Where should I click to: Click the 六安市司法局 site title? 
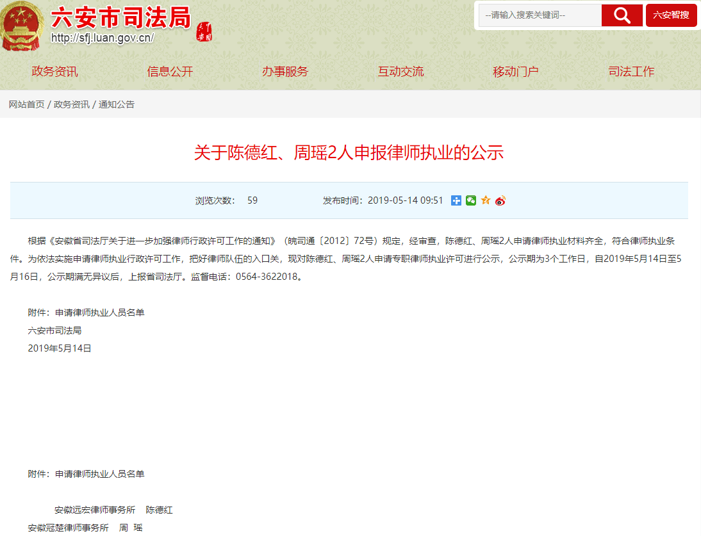pyautogui.click(x=121, y=17)
